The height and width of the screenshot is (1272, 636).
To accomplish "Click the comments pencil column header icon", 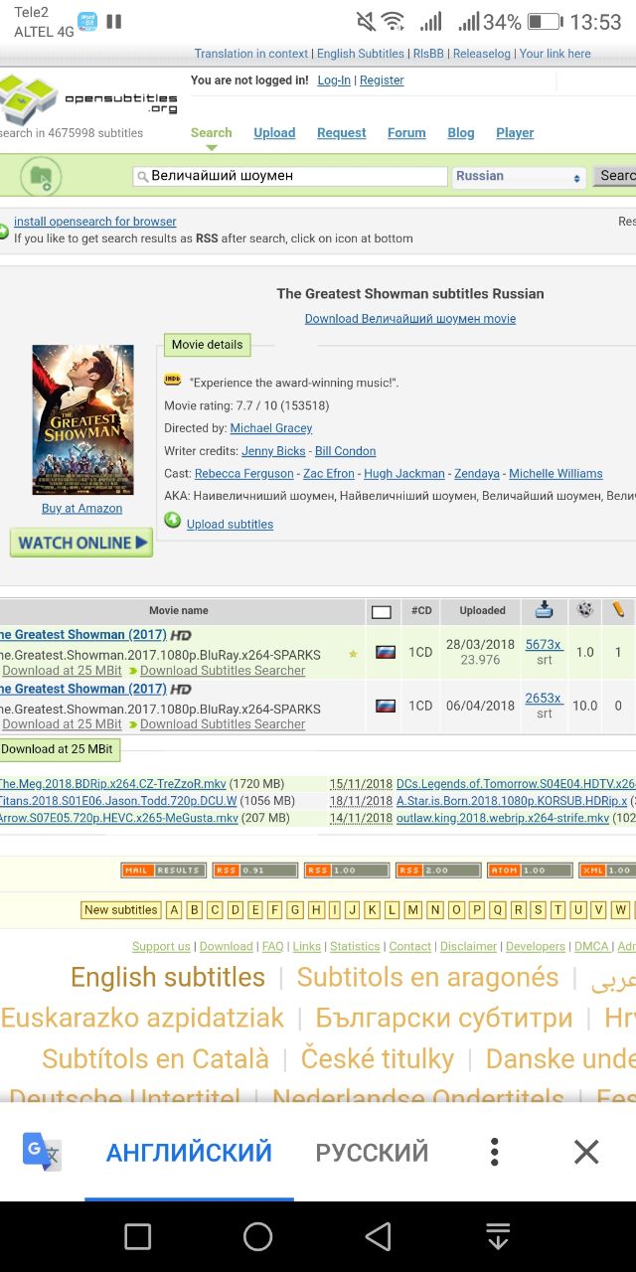I will click(618, 610).
